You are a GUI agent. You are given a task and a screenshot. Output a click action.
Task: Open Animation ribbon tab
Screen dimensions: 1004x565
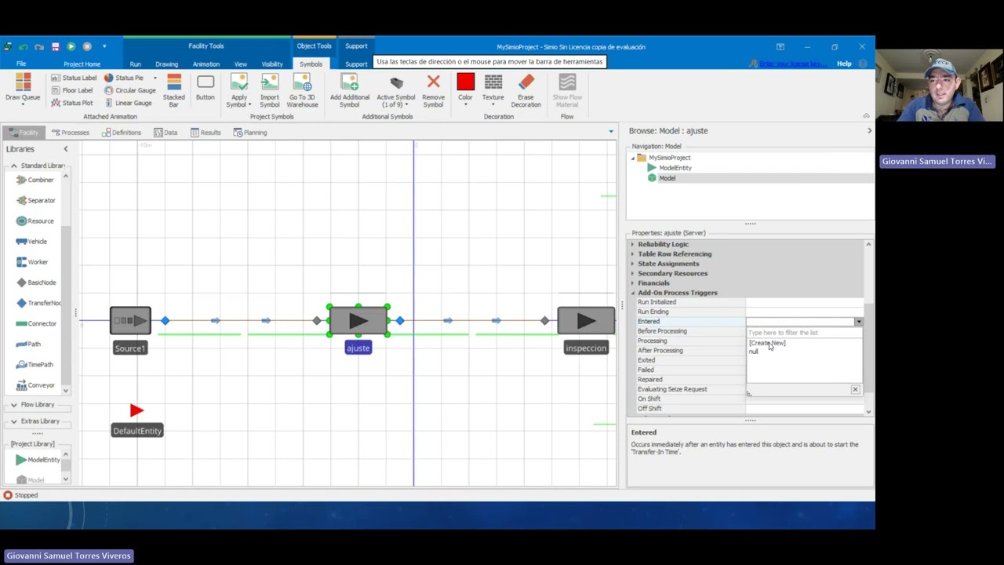coord(206,64)
